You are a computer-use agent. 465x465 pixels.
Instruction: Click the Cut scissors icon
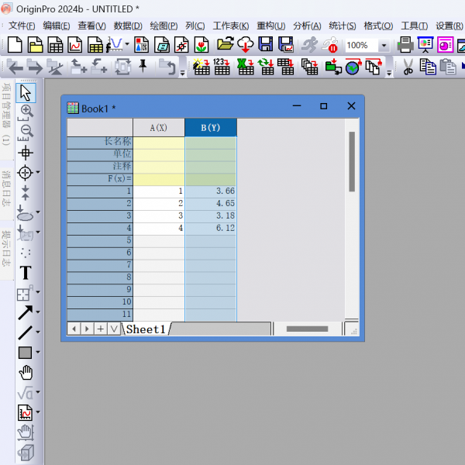tap(408, 67)
